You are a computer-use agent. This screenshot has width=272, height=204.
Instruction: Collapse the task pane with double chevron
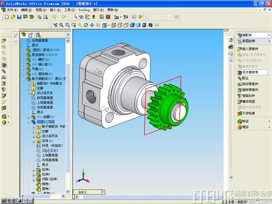point(231,60)
